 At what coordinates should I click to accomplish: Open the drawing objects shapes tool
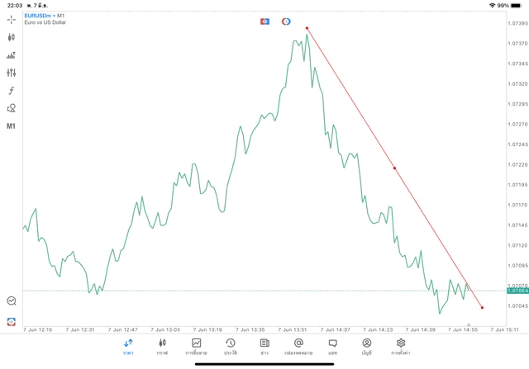coord(11,108)
